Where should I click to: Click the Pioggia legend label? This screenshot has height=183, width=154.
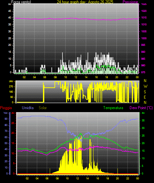[x=6, y=108]
